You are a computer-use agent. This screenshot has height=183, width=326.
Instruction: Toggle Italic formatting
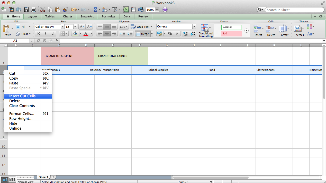click(46, 34)
